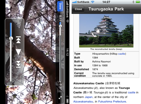Image resolution: width=141 pixels, height=104 pixels.
Task: Tap the Wi-Fi icon in status bar
Action: (93, 2)
